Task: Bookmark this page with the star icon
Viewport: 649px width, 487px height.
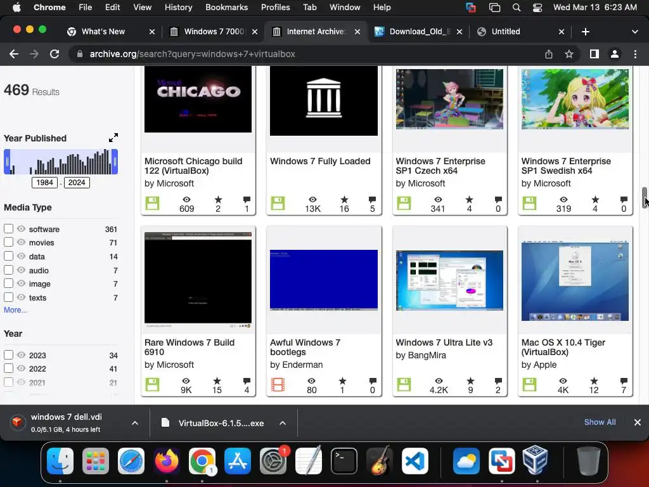Action: 569,54
